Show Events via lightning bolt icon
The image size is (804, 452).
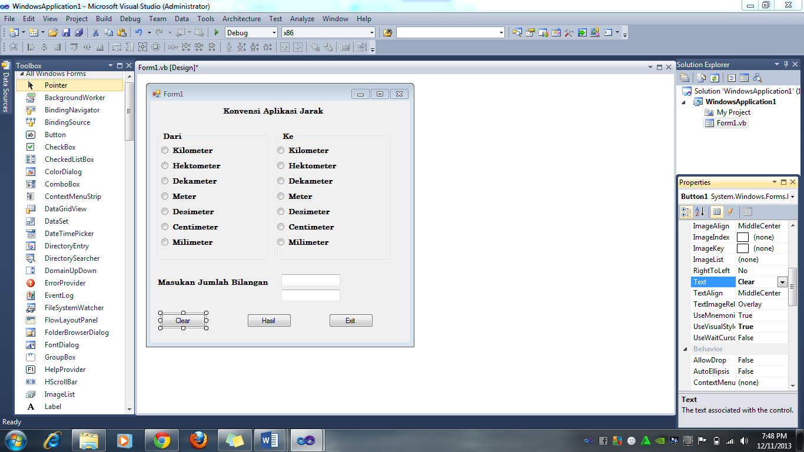730,212
